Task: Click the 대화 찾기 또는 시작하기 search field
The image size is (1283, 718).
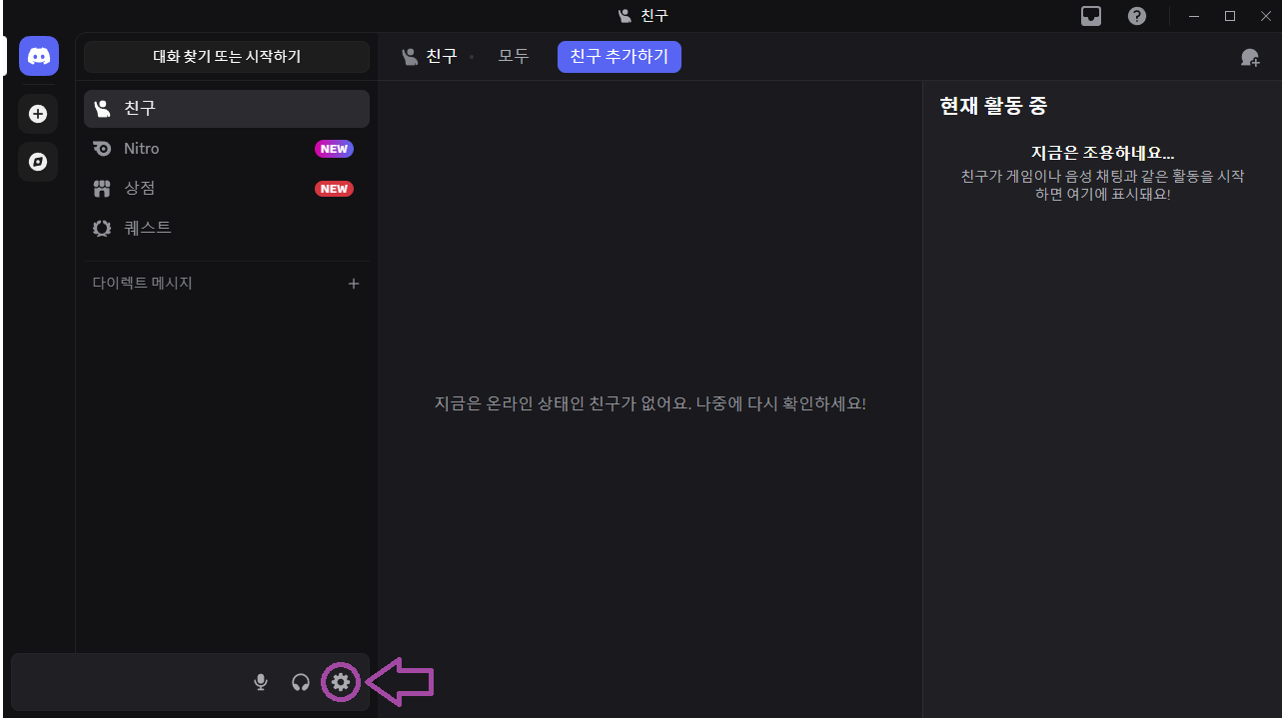Action: pyautogui.click(x=226, y=57)
